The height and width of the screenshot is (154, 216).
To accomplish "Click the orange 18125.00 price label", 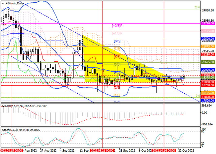I will (x=208, y=93).
